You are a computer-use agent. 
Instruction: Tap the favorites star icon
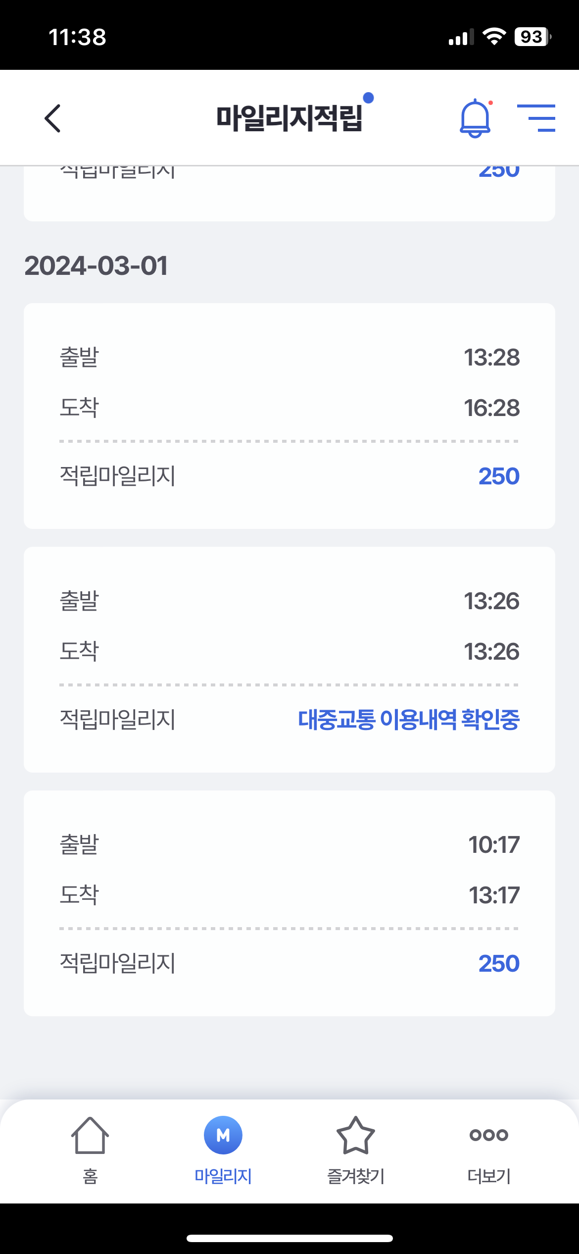tap(355, 1135)
